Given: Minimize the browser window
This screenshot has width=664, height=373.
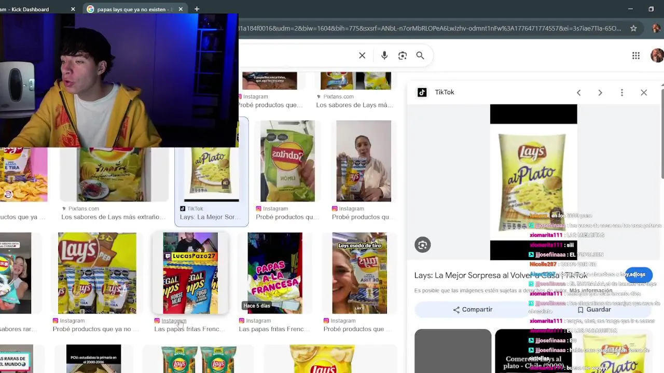Looking at the screenshot, I should point(630,9).
